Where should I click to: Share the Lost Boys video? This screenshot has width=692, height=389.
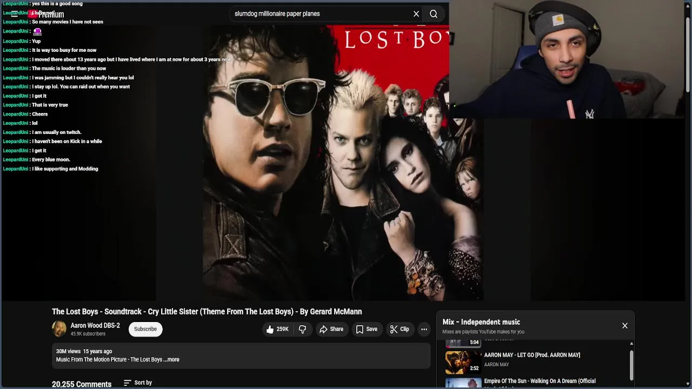pos(331,329)
